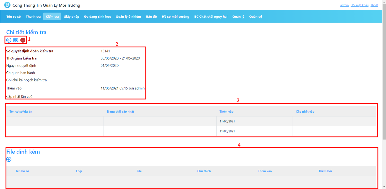Click the Đổi mật khẩu link

(x=360, y=5)
